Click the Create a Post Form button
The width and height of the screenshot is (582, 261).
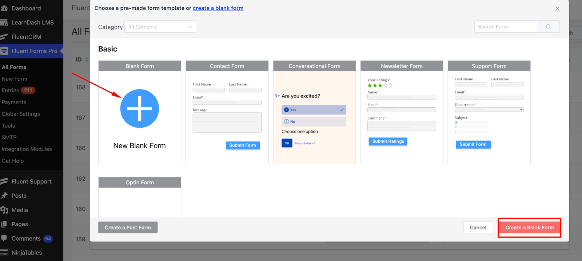coord(128,228)
